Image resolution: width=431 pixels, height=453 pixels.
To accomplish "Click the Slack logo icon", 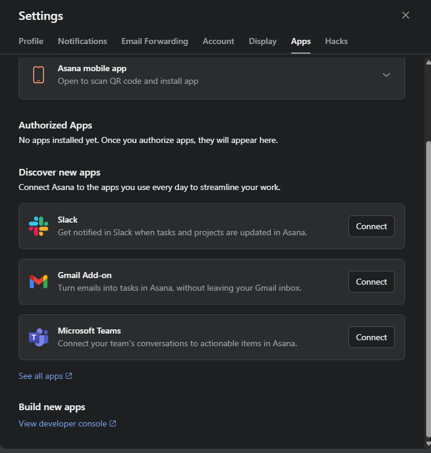I will (x=39, y=226).
